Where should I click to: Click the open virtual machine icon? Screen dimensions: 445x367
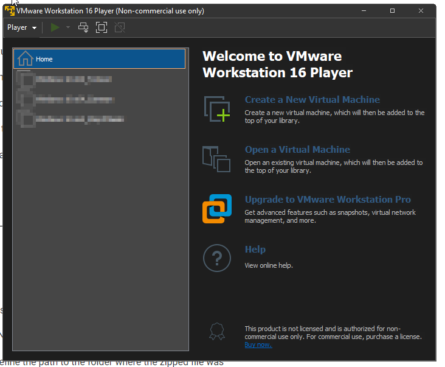point(216,159)
